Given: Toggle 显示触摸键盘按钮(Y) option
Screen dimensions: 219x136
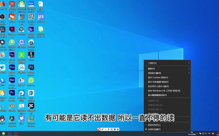Looking at the screenshot, I should coord(167,95).
